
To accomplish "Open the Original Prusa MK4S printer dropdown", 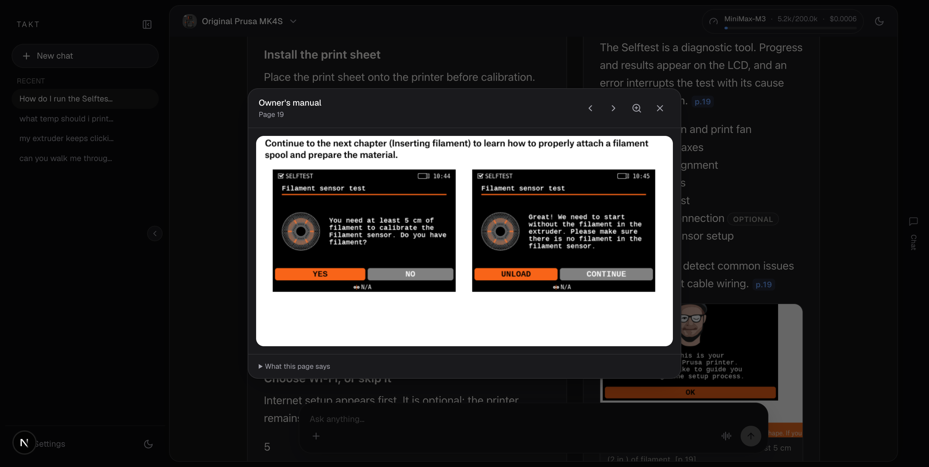I will pyautogui.click(x=240, y=21).
